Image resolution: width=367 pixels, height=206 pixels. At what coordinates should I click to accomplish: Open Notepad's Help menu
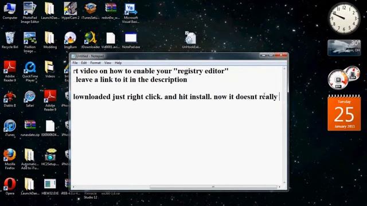[x=118, y=63]
